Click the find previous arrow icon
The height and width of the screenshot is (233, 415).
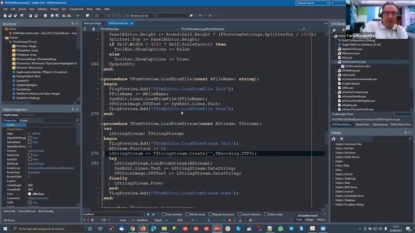click(x=148, y=214)
